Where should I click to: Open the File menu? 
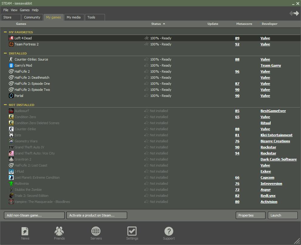tap(6, 10)
